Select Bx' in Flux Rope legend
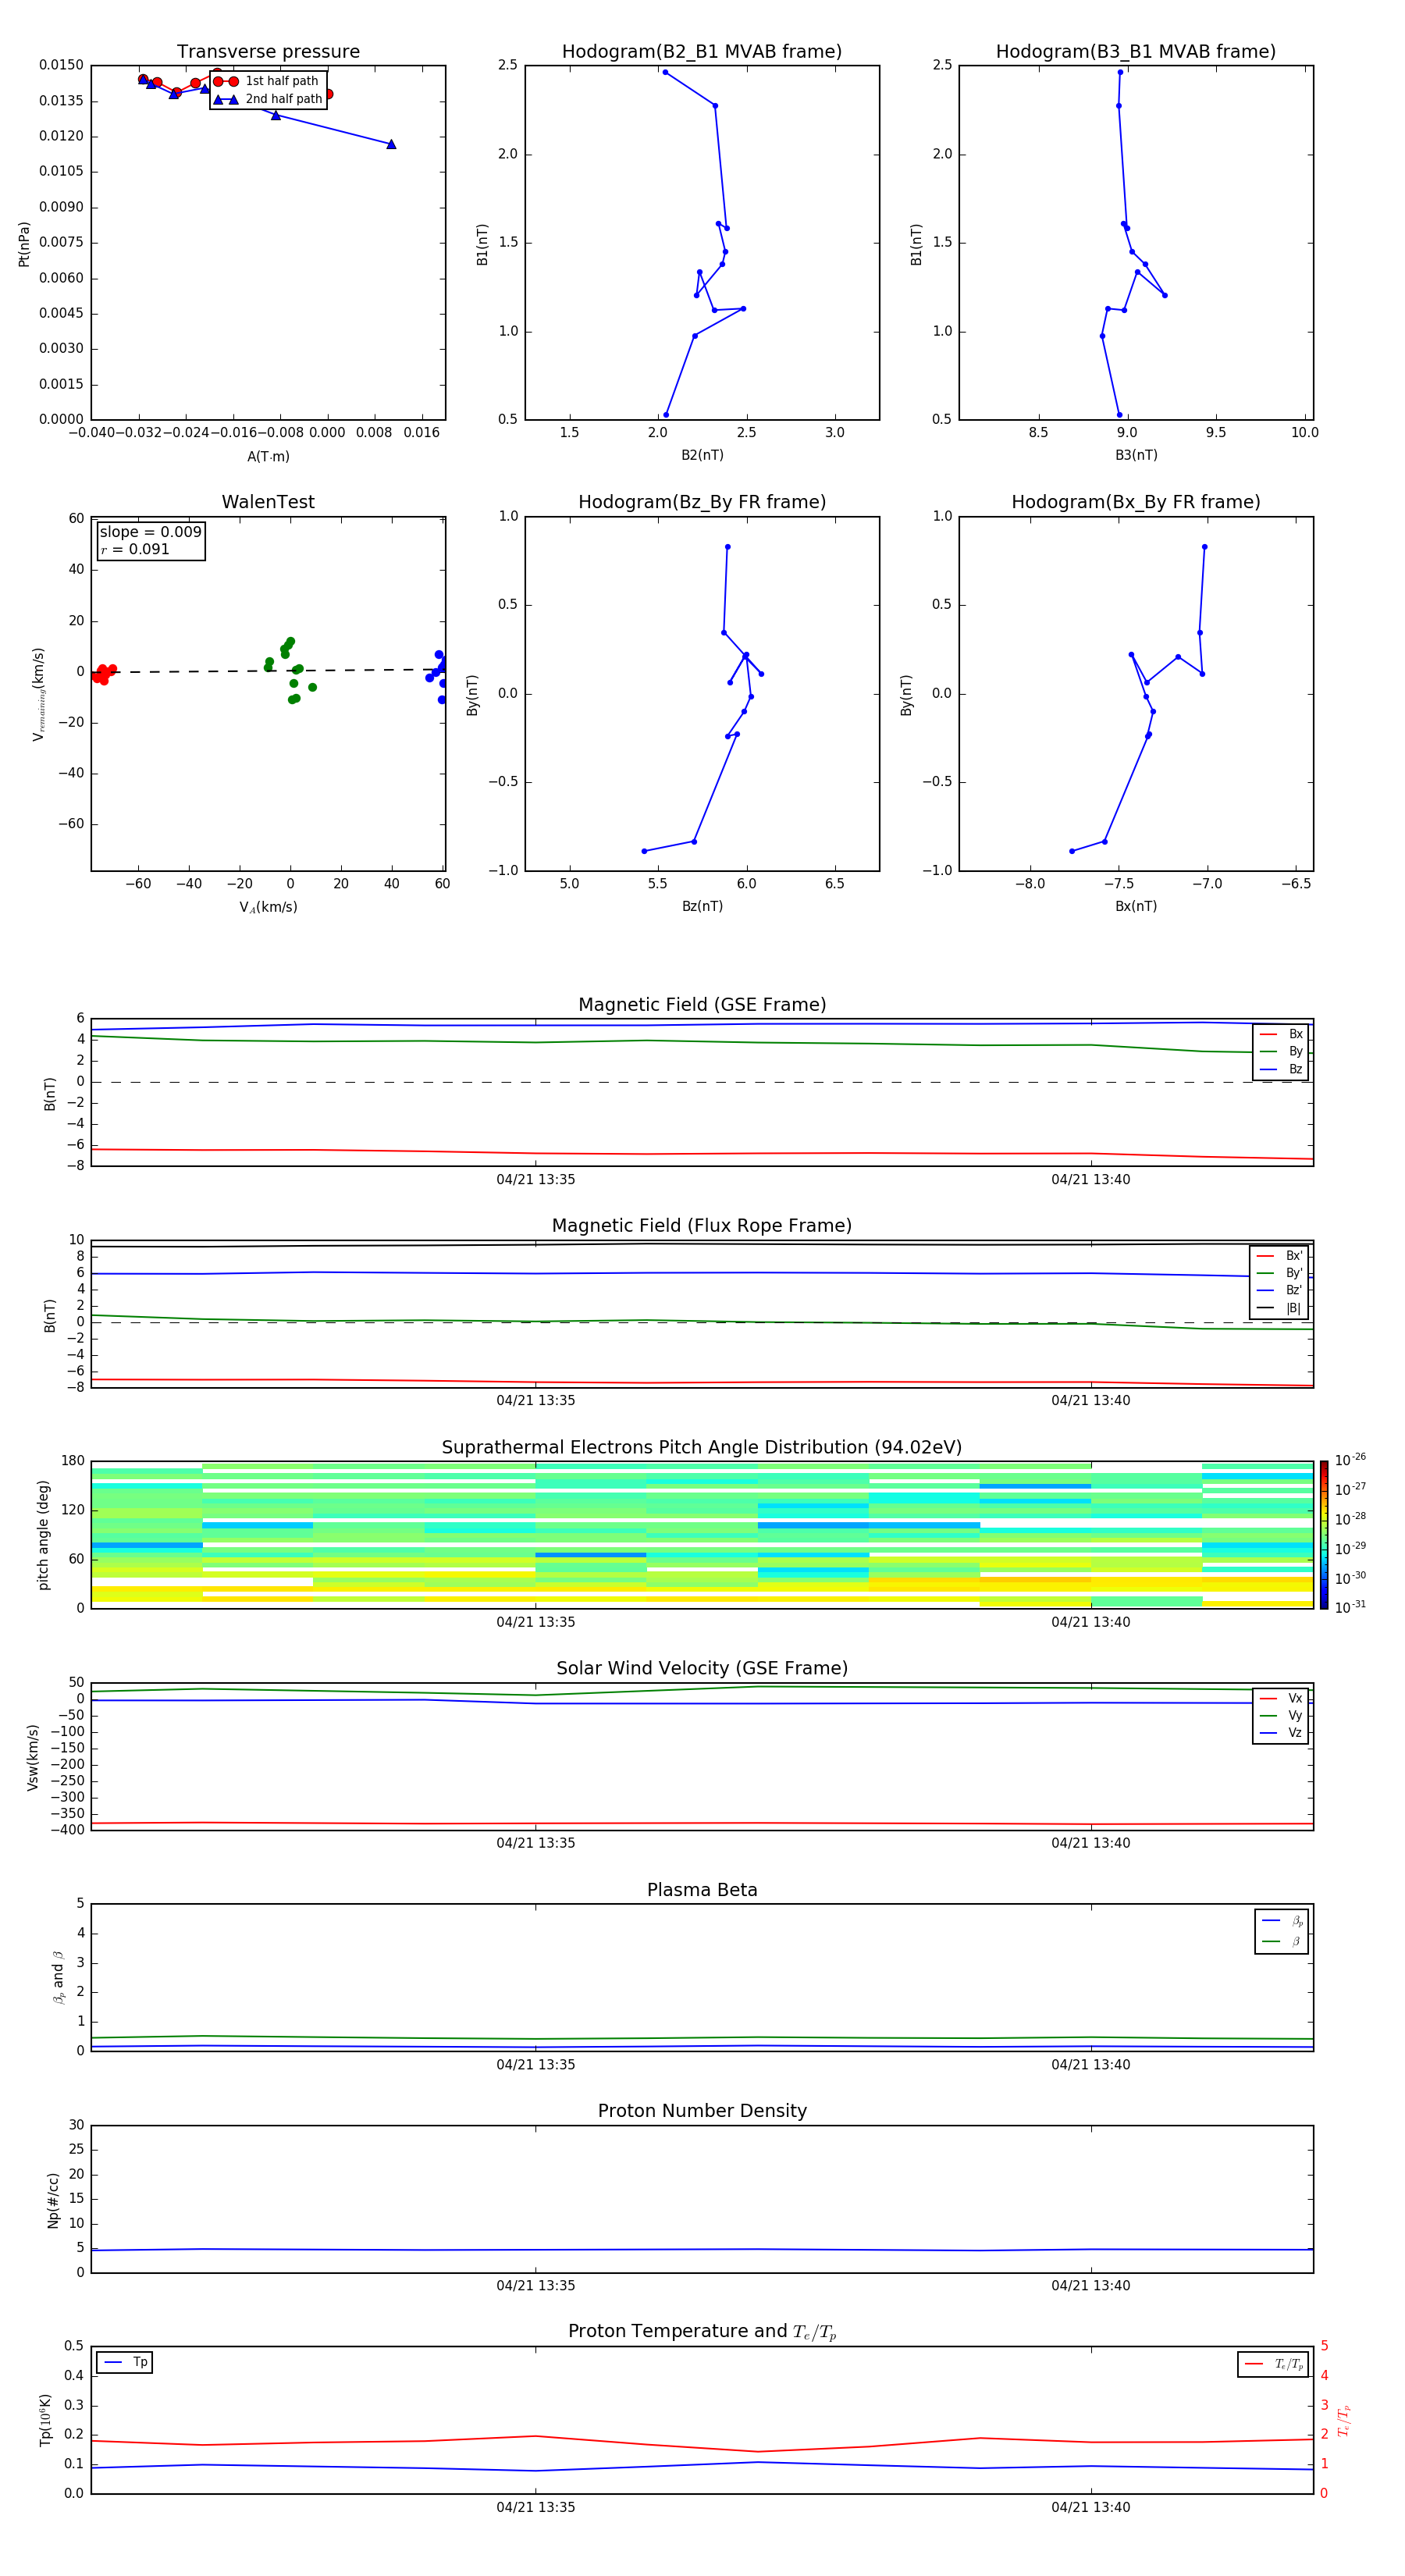This screenshot has width=1405, height=2576. (x=1280, y=1255)
